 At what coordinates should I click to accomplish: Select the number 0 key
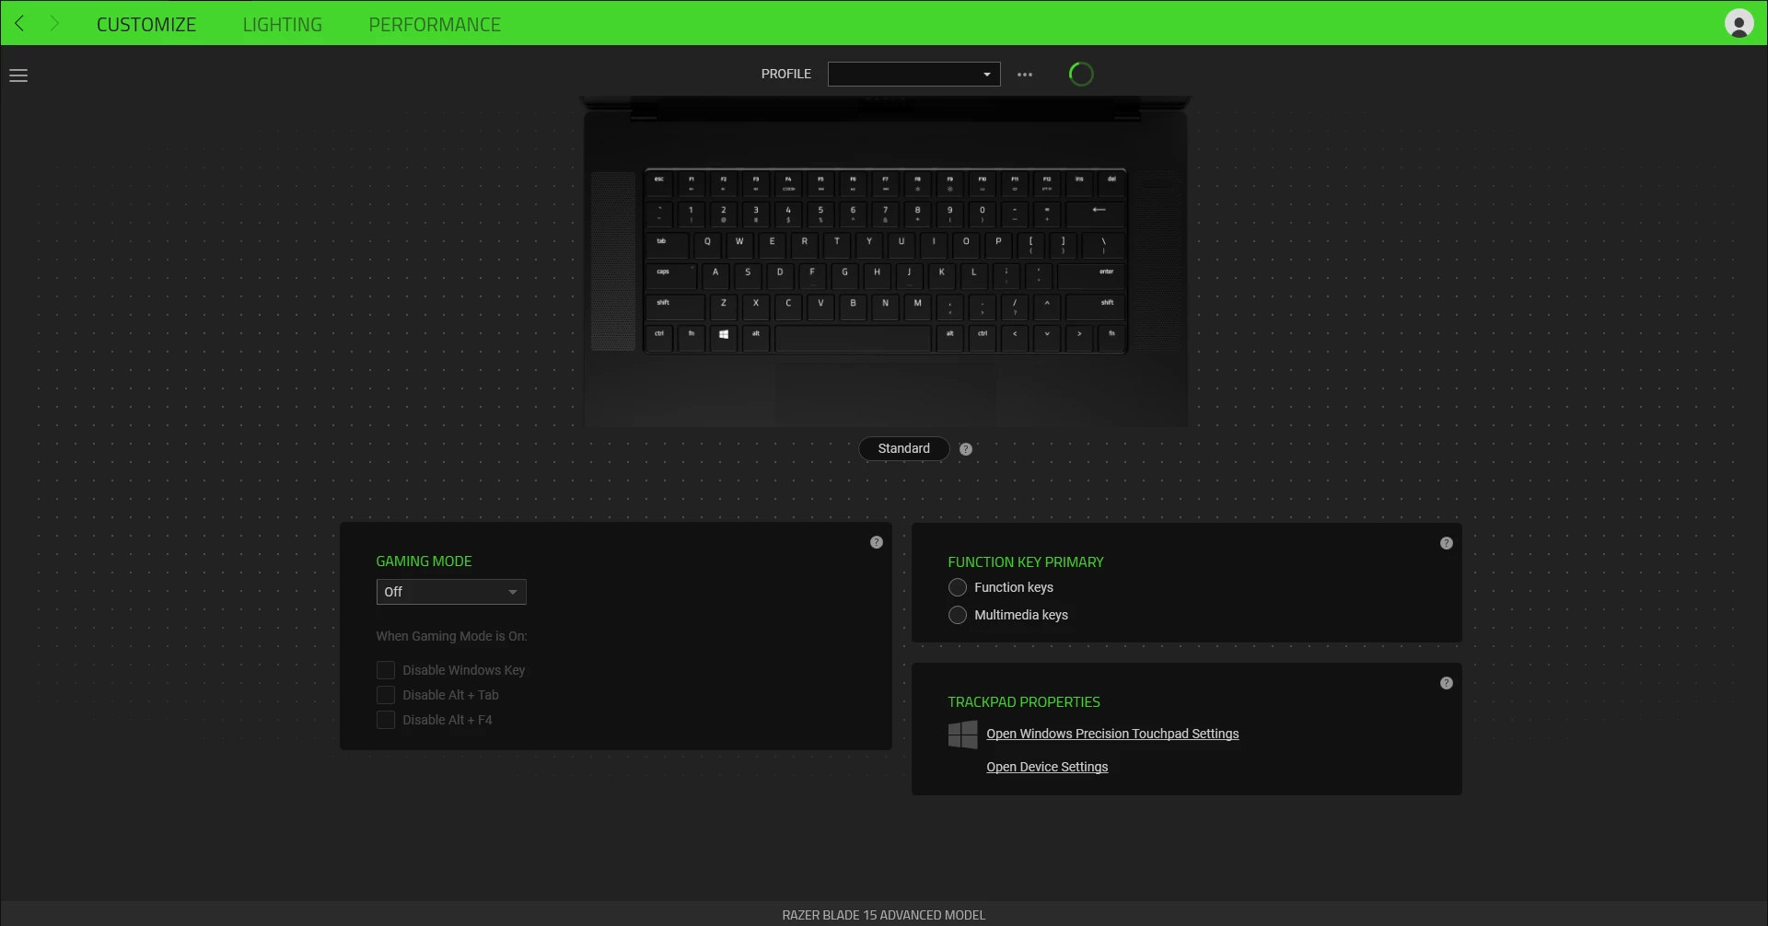(x=983, y=214)
